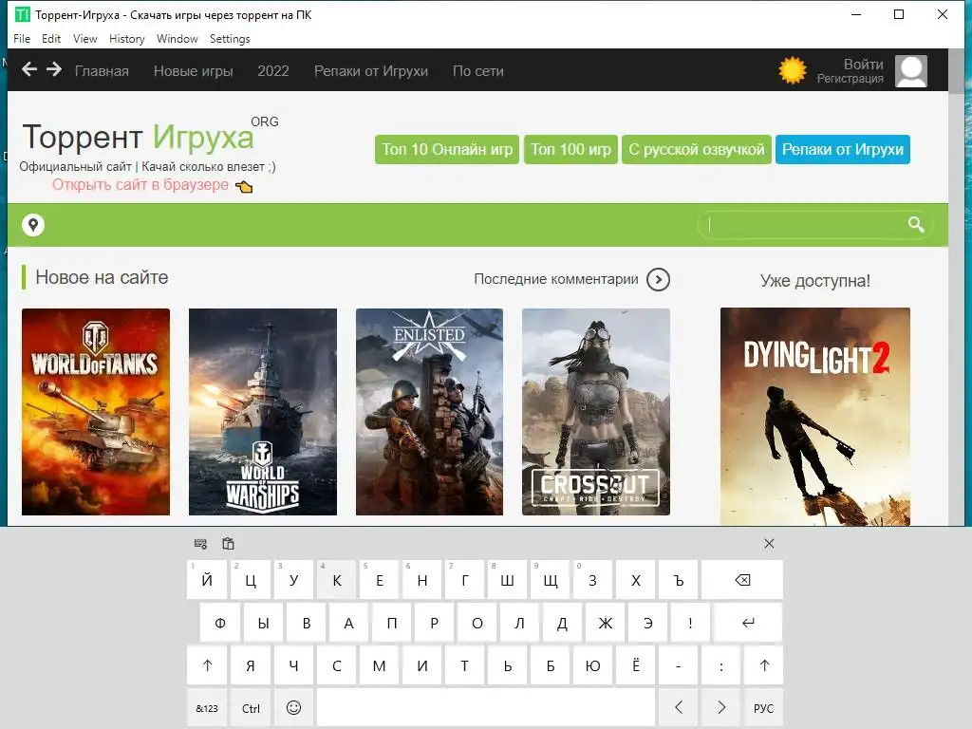Open keyboard layout settings icon
The height and width of the screenshot is (729, 972).
click(200, 544)
